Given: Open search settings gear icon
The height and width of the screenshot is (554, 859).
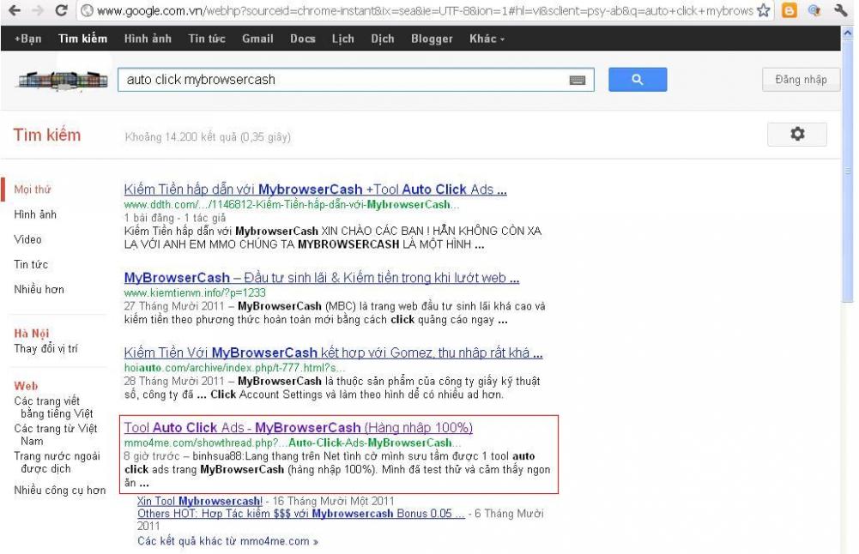Looking at the screenshot, I should pos(797,134).
